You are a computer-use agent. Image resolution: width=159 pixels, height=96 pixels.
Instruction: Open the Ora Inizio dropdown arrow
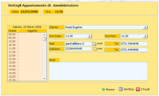pyautogui.click(x=89, y=36)
